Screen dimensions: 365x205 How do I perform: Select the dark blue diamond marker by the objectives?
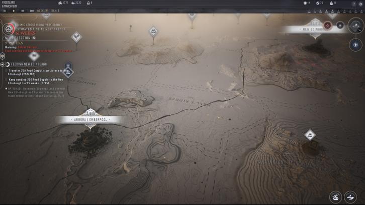point(68,72)
